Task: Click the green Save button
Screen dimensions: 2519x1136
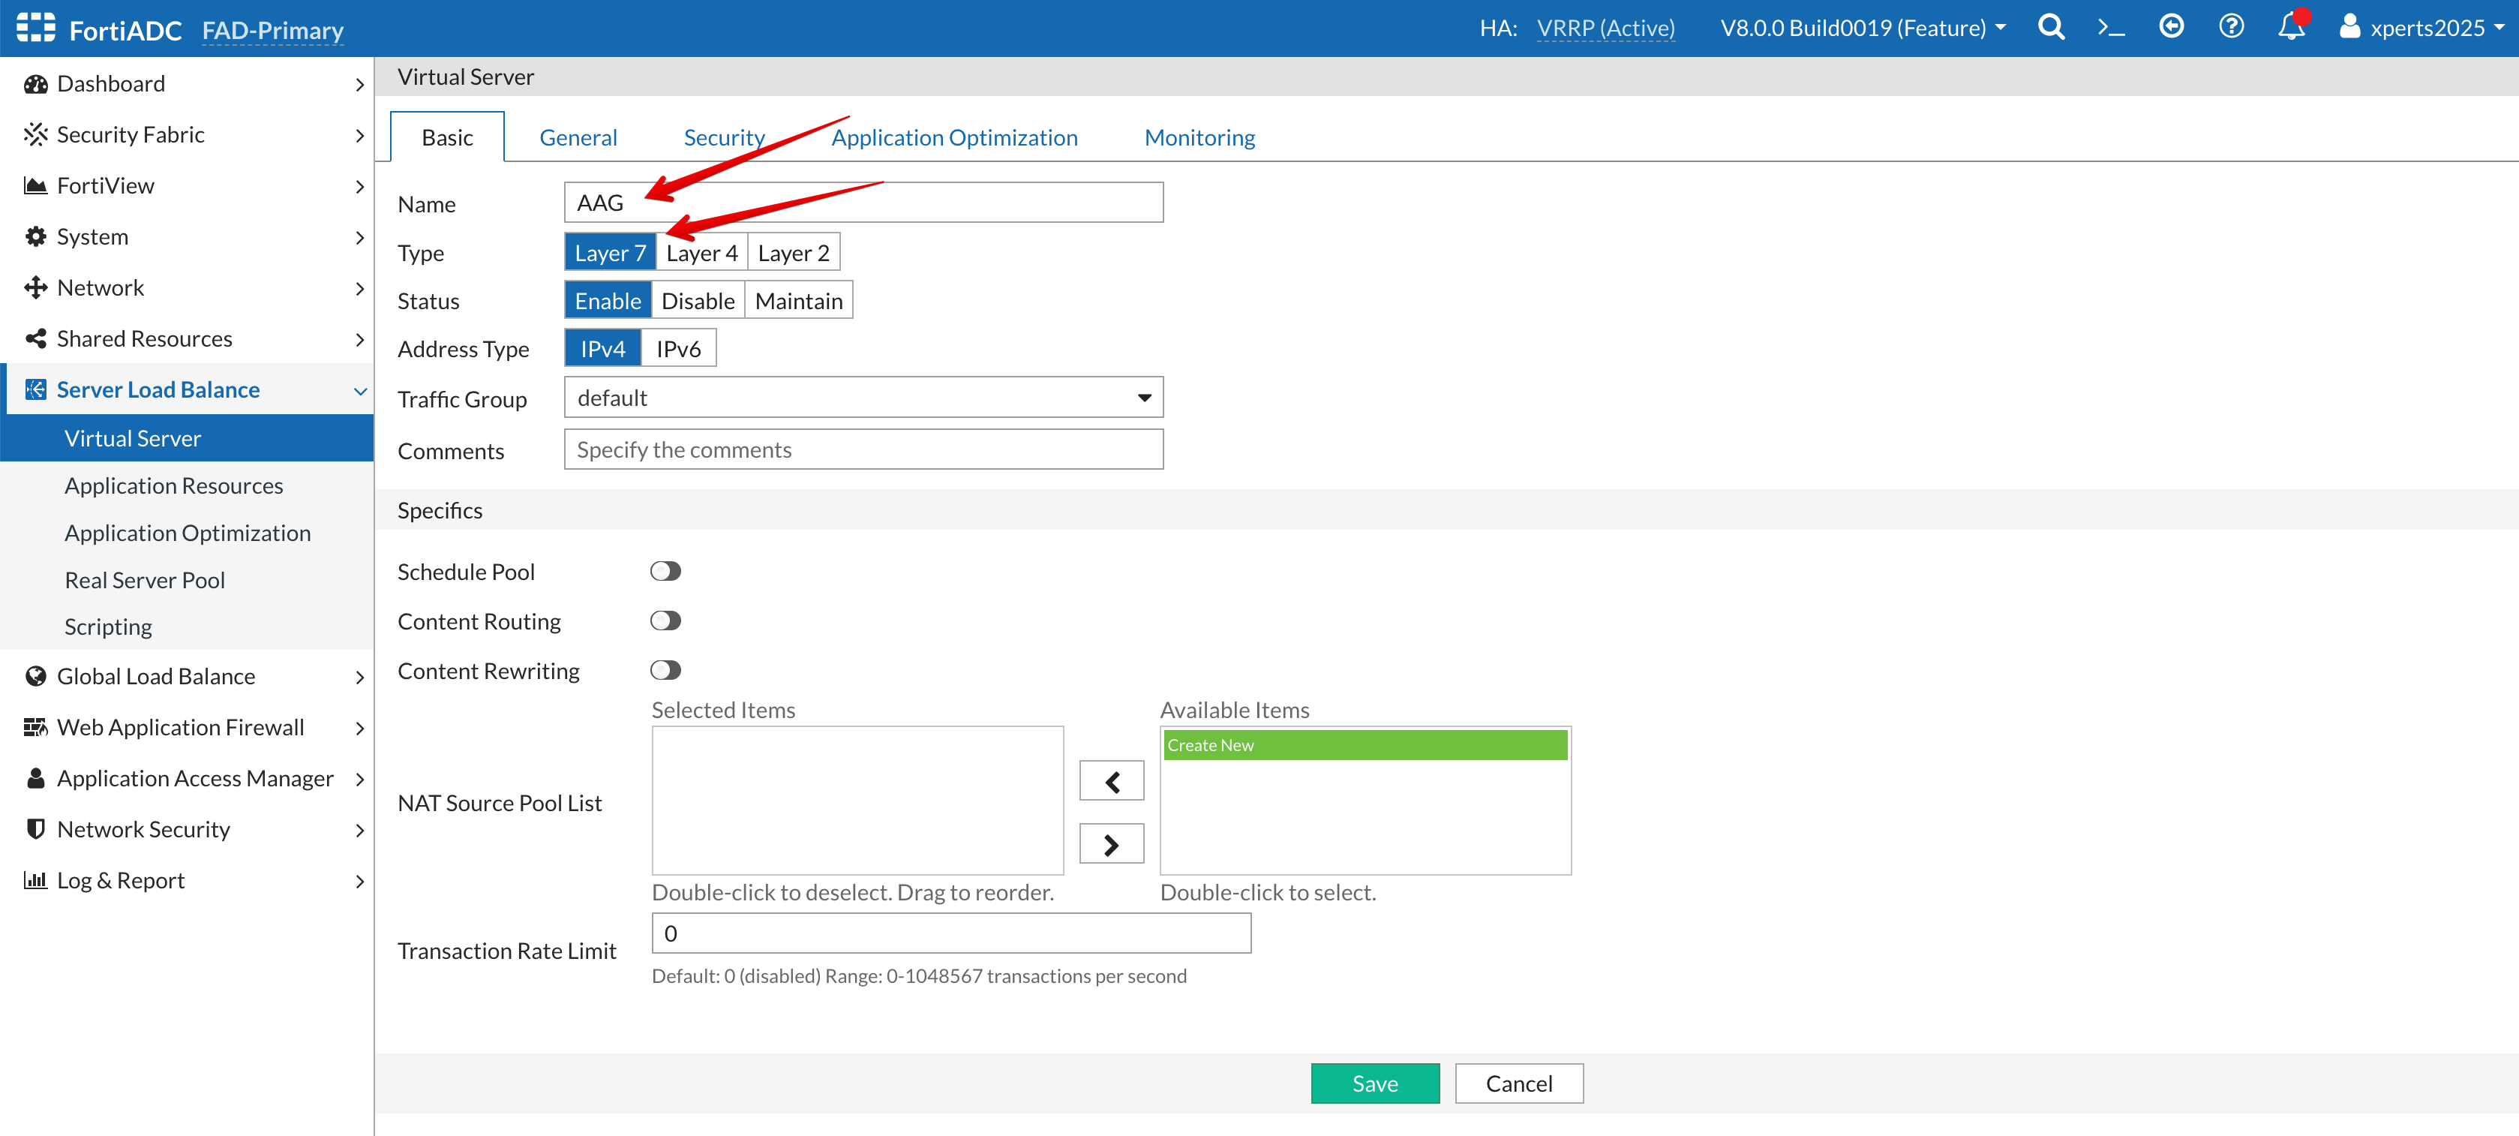Action: [x=1374, y=1083]
